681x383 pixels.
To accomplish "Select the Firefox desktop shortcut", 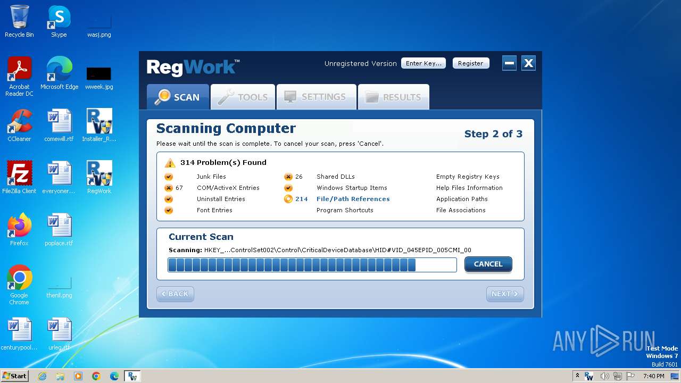I will pyautogui.click(x=19, y=230).
